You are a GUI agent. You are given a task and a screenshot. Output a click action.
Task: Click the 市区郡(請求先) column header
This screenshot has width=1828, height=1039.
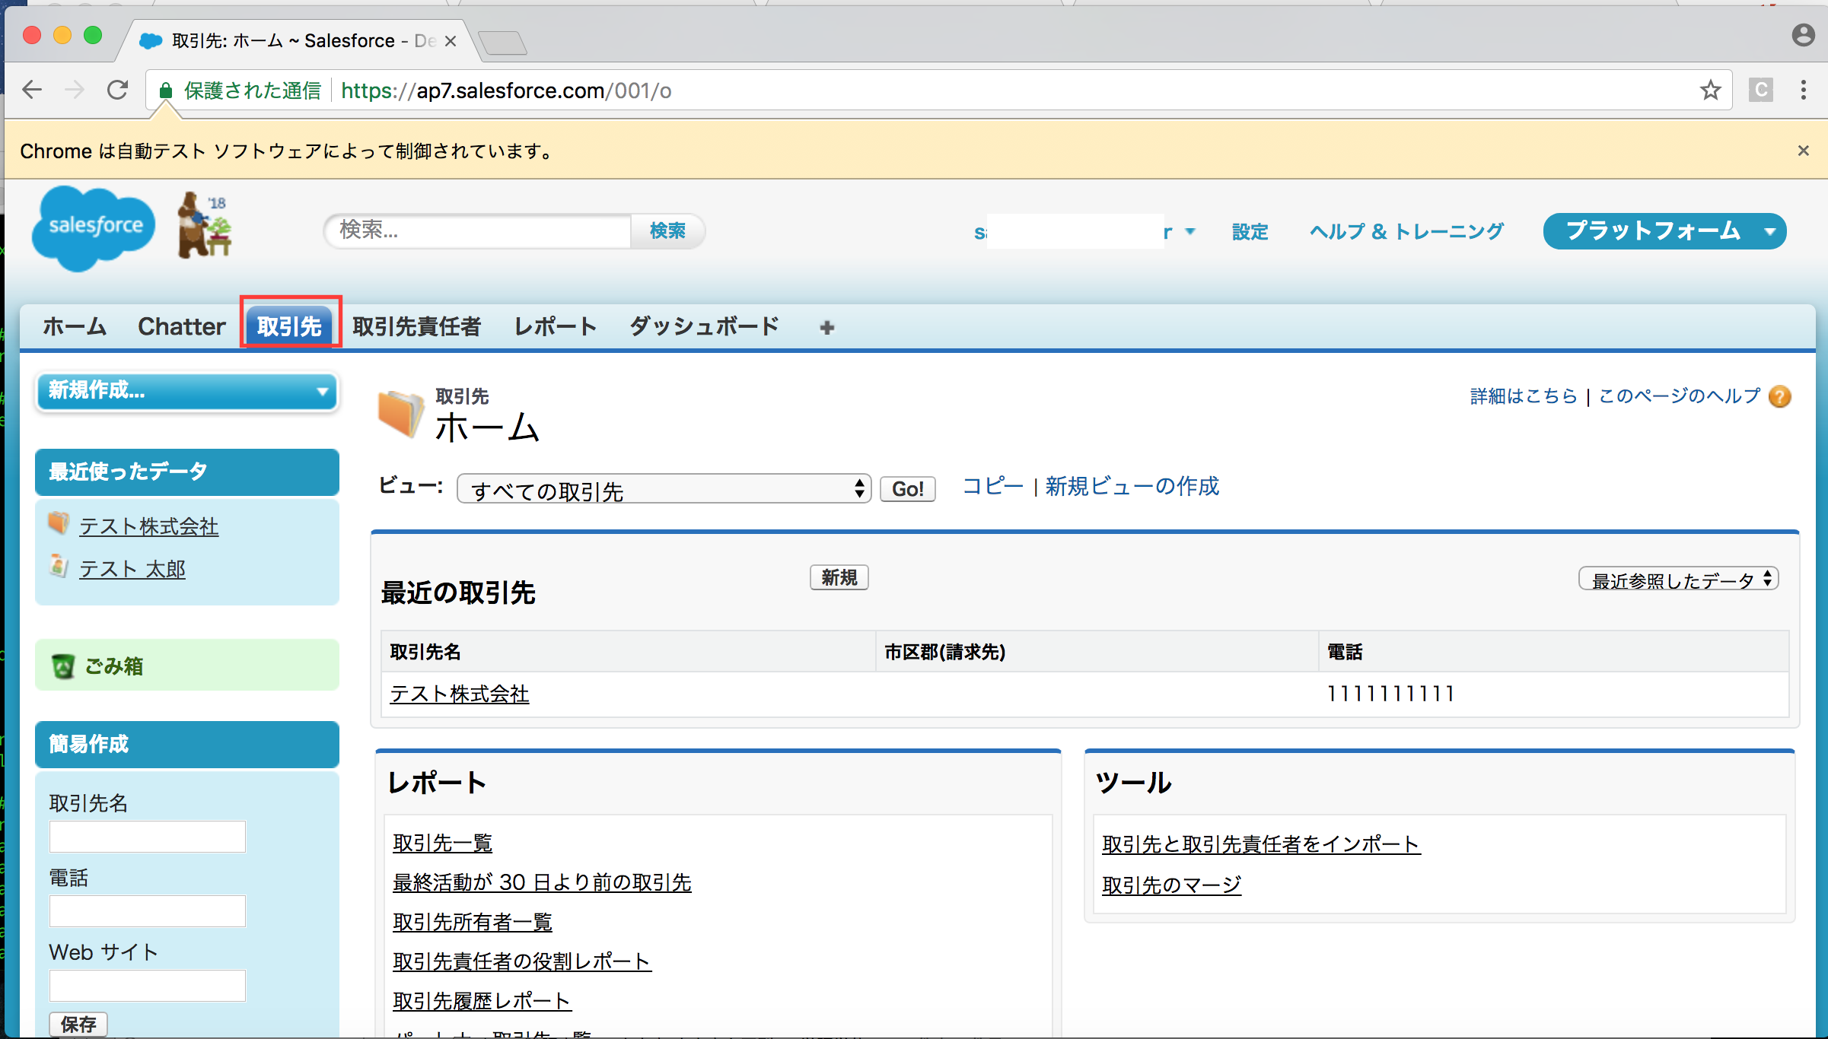[945, 652]
